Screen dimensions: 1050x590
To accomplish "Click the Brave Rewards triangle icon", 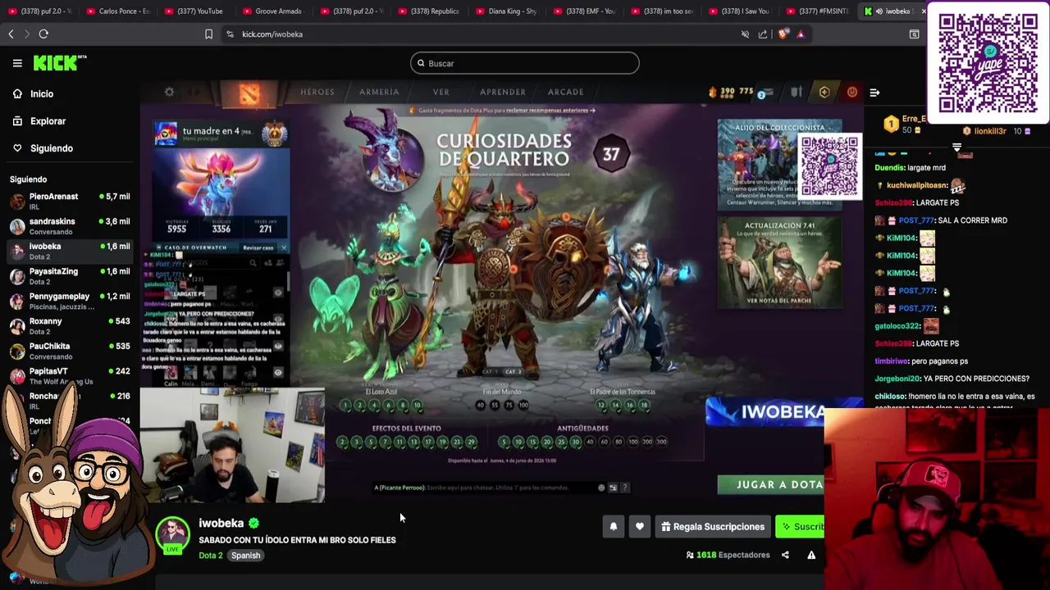I will point(801,34).
